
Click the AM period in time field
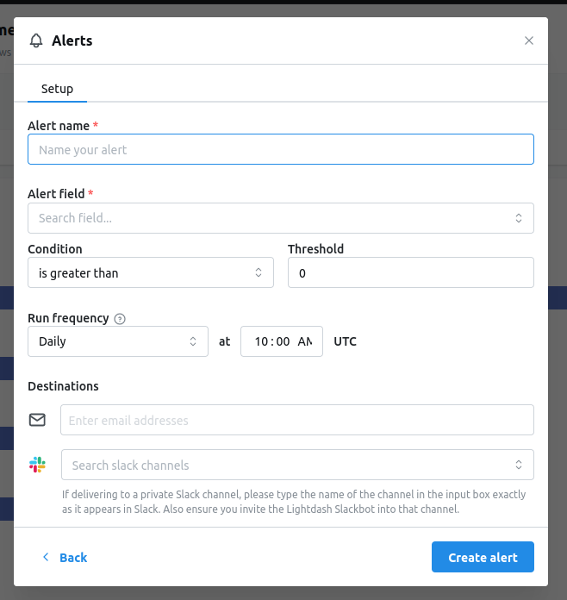305,341
